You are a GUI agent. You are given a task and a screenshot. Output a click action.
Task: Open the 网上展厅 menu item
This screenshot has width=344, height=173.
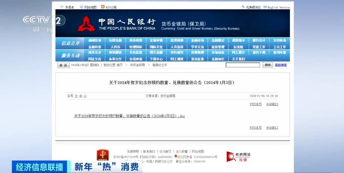239,53
